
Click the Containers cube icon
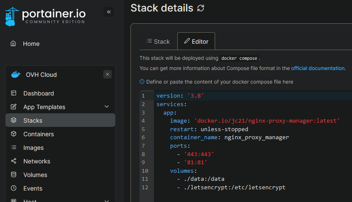[14, 134]
